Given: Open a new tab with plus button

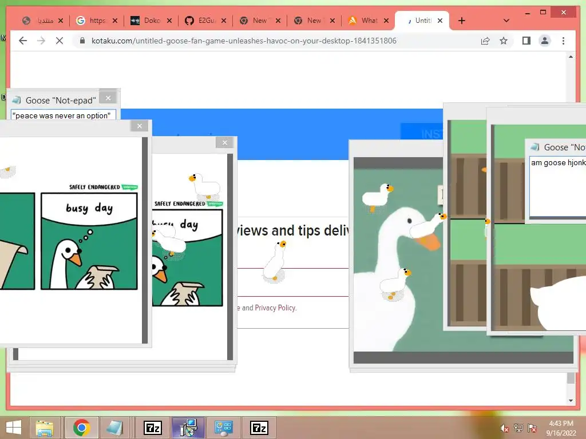Looking at the screenshot, I should 462,21.
